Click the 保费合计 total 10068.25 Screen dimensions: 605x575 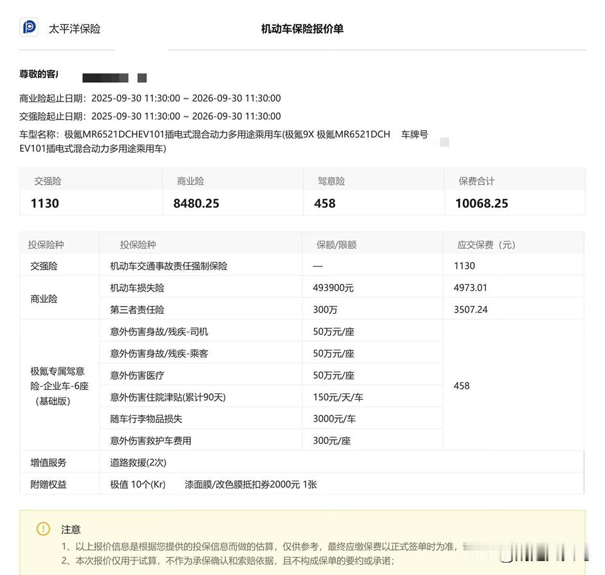[482, 204]
